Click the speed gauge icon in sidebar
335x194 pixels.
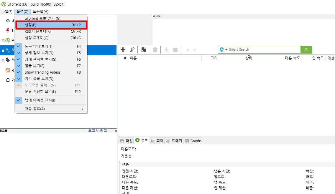pos(8,20)
